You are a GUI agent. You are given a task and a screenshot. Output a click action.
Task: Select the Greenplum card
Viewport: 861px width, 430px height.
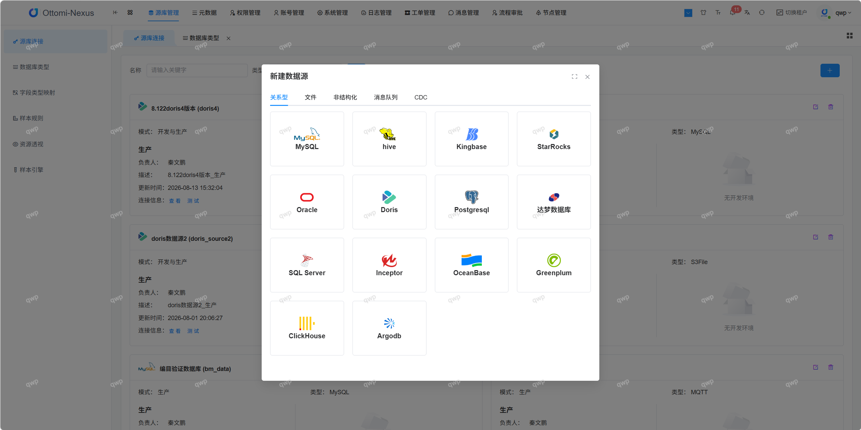click(x=554, y=265)
